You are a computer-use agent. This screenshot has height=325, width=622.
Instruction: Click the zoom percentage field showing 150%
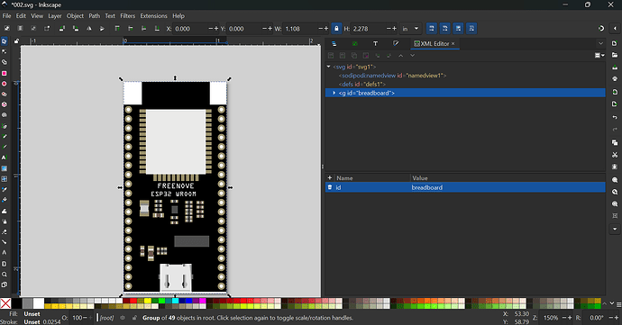[x=551, y=318]
